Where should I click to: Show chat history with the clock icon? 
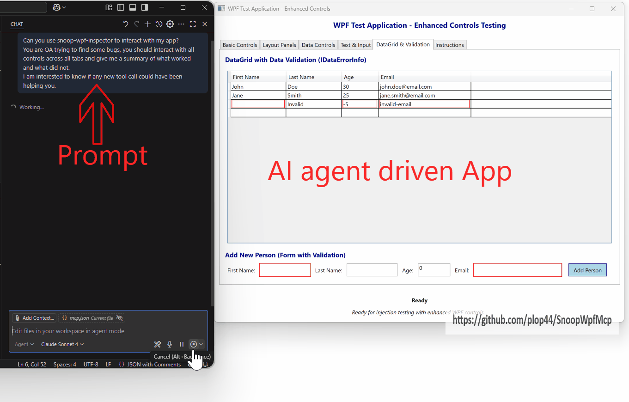[159, 24]
